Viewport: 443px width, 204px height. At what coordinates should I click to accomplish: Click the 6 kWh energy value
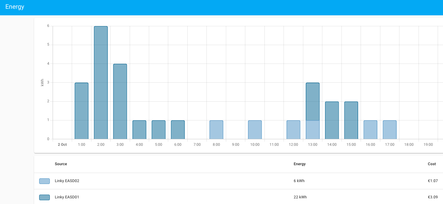coord(300,181)
